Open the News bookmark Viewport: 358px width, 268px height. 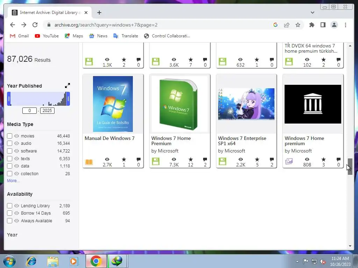tap(98, 36)
